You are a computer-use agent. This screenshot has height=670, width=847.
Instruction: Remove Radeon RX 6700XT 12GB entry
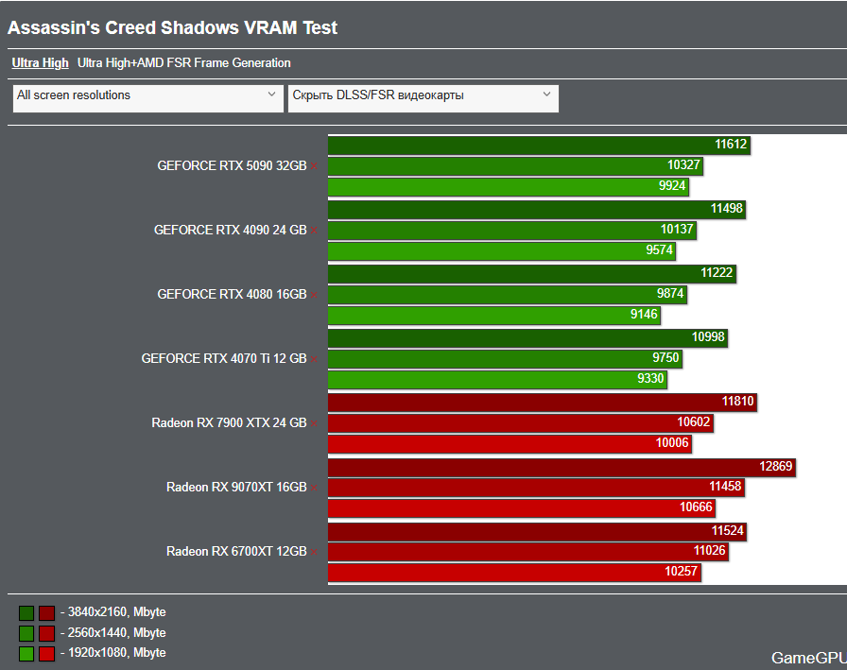click(x=315, y=552)
